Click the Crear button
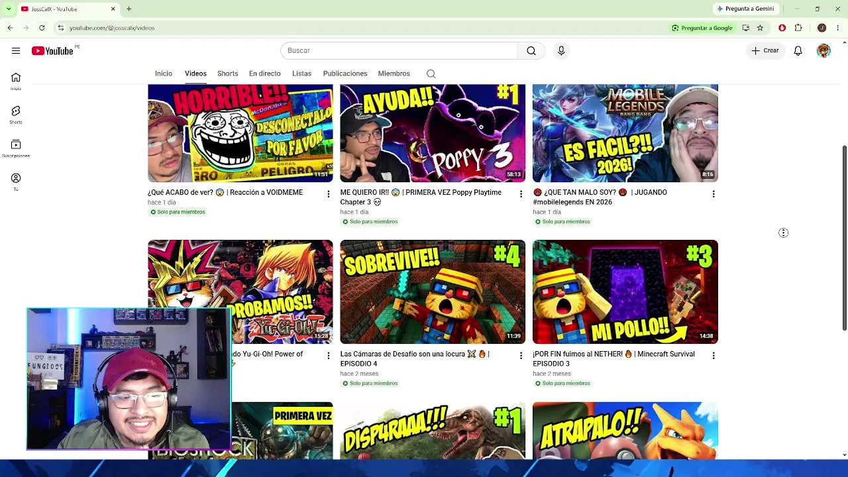848x477 pixels. [x=765, y=51]
